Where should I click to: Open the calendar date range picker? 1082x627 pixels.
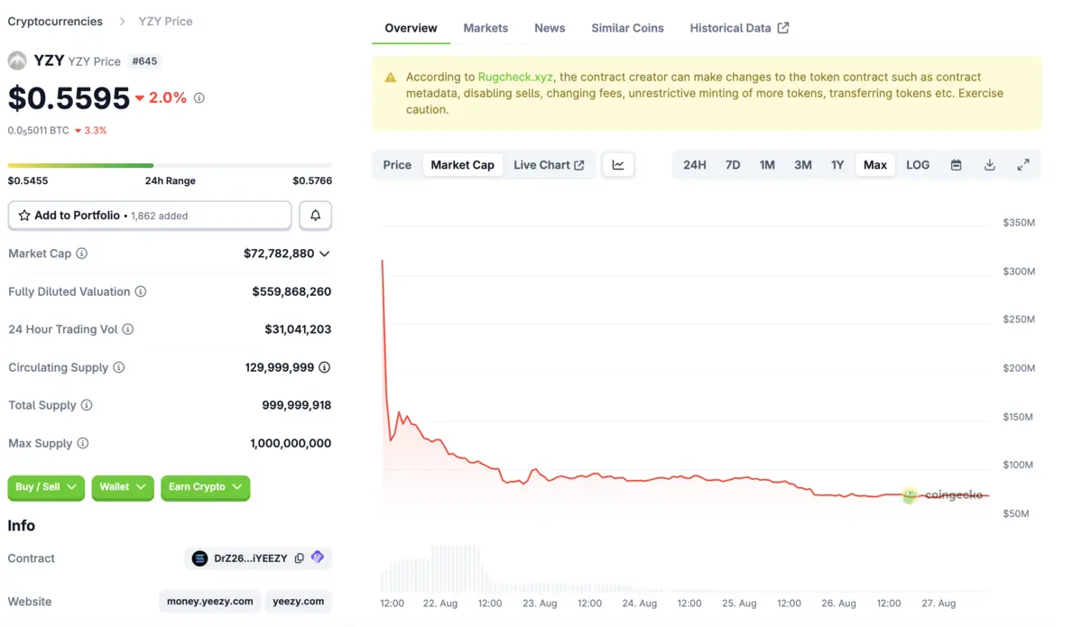[956, 165]
